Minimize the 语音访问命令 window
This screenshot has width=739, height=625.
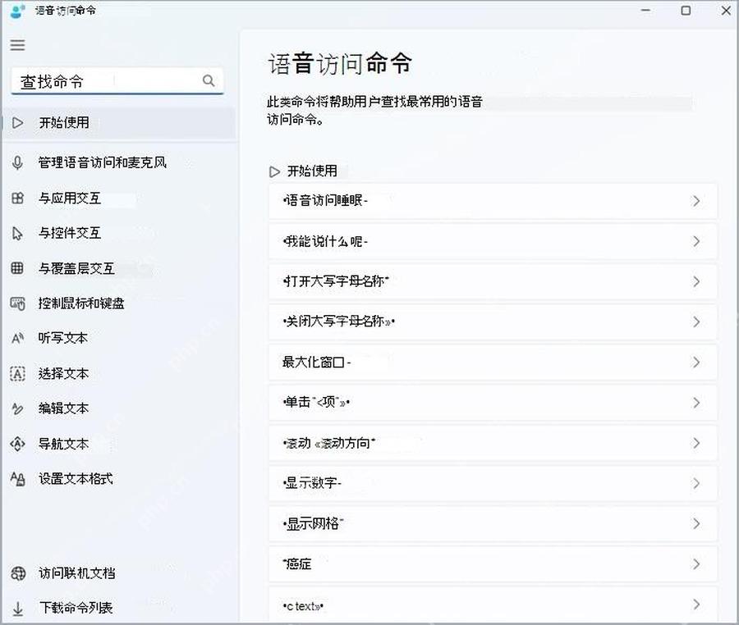pos(645,11)
